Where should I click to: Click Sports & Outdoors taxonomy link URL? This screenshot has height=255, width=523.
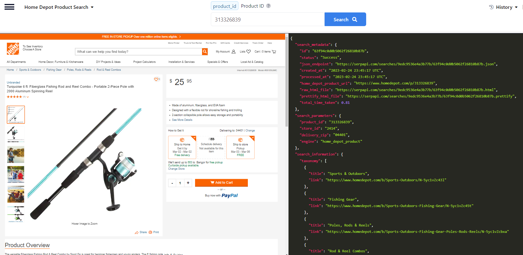[x=386, y=180]
